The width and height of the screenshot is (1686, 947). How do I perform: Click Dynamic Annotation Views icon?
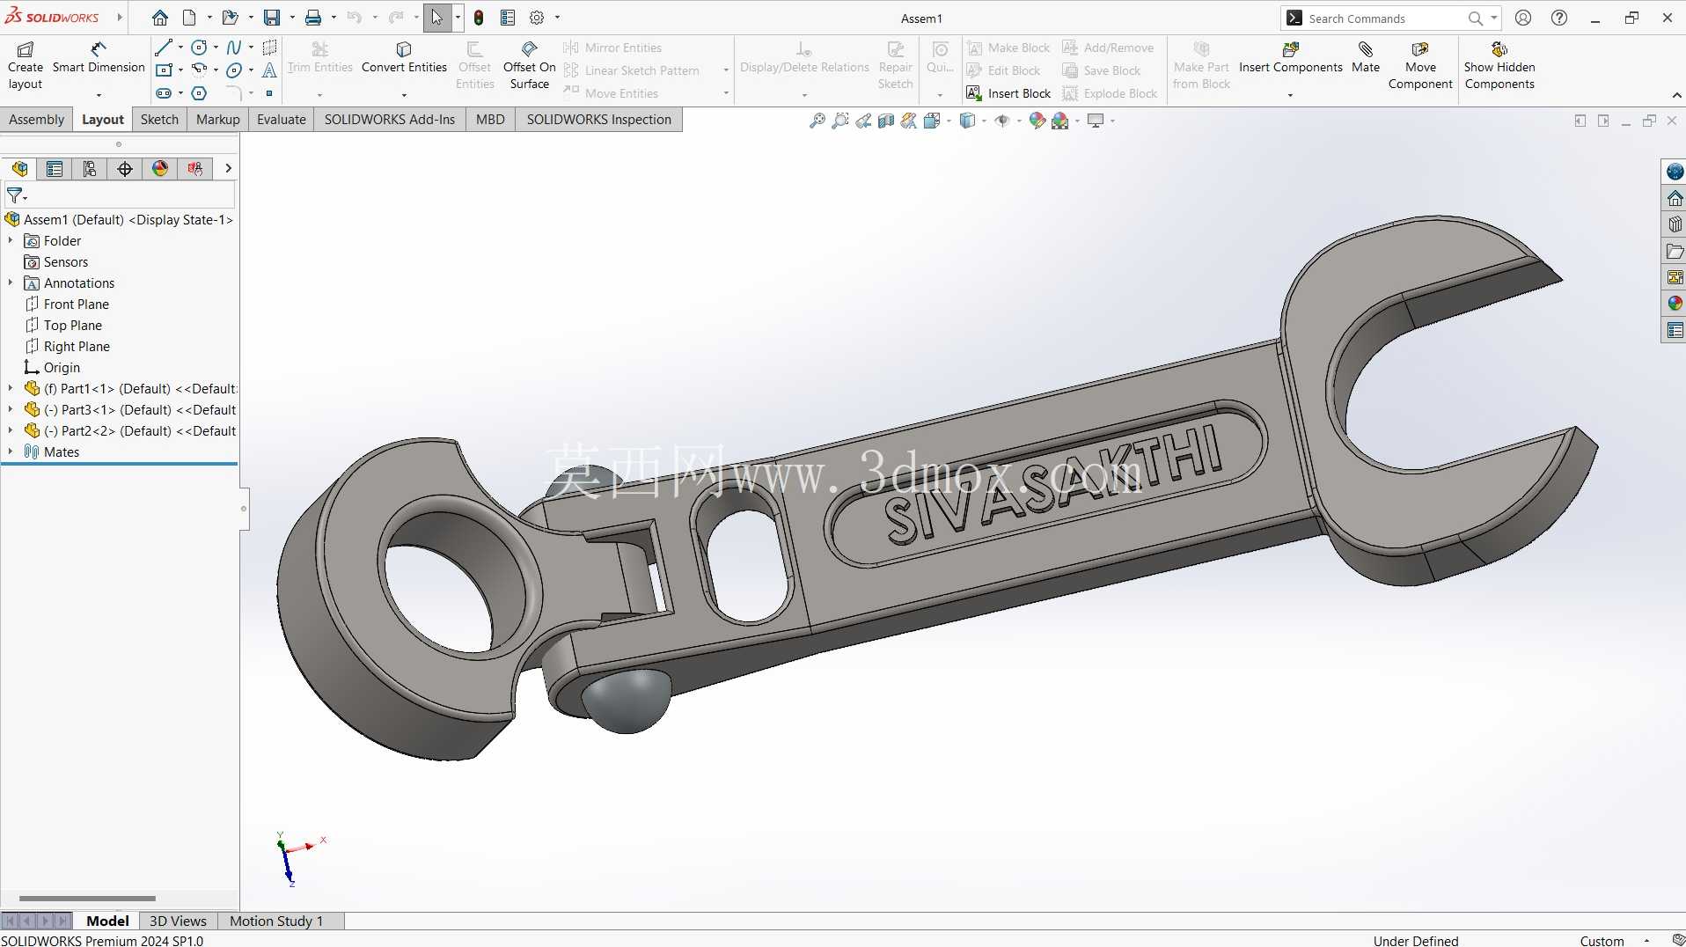pyautogui.click(x=909, y=121)
